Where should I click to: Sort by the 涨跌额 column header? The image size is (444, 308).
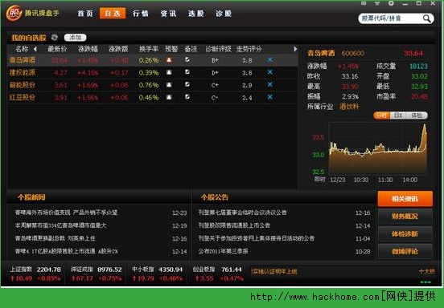118,49
